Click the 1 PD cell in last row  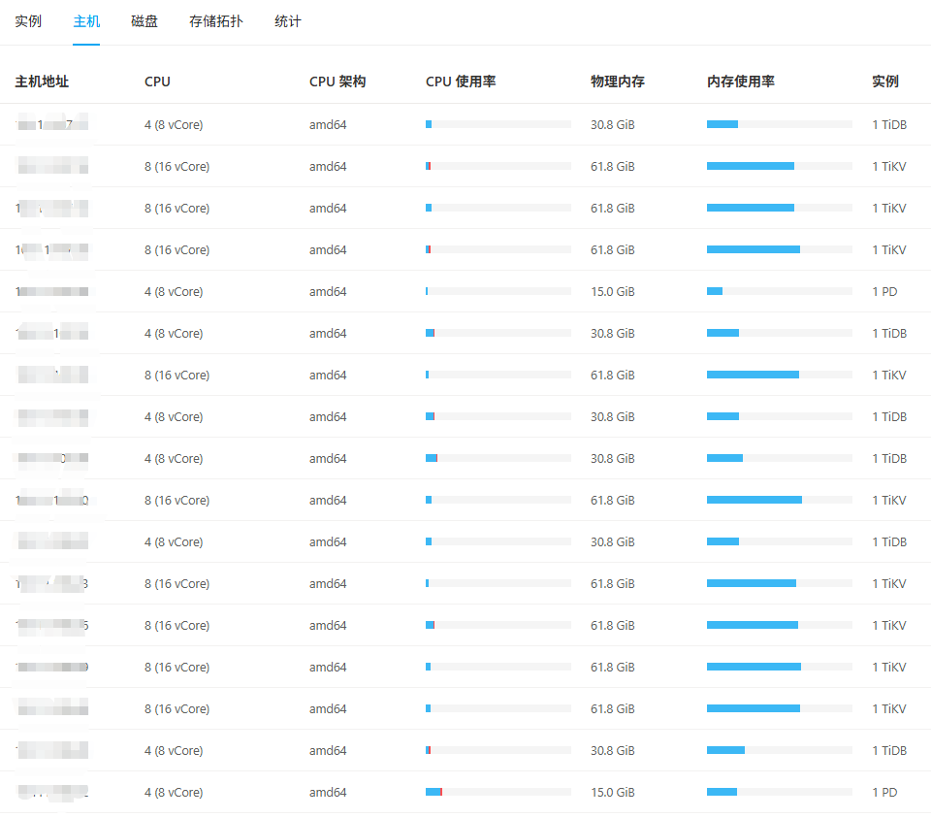tap(884, 792)
